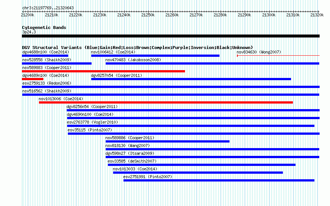Open nsv589883 (Cooper2011) label
Screen dimensions: 330x206
pos(47,68)
